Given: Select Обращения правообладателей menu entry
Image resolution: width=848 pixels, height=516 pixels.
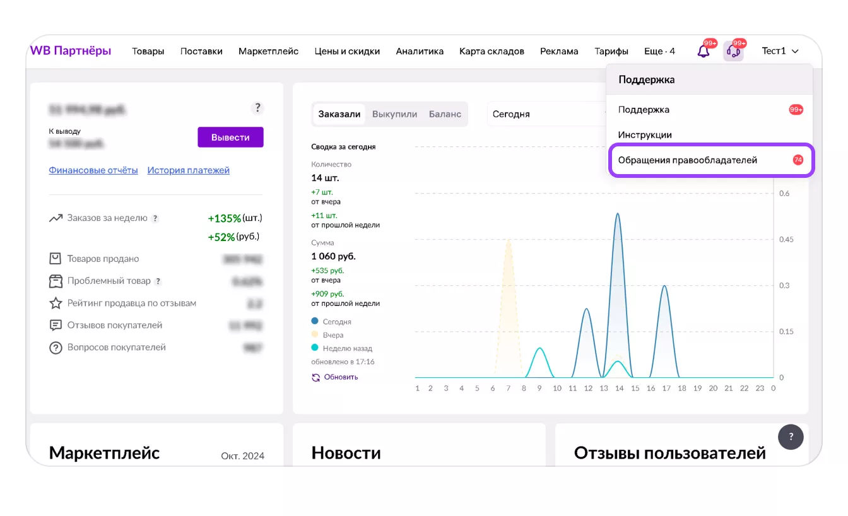Looking at the screenshot, I should coord(711,160).
